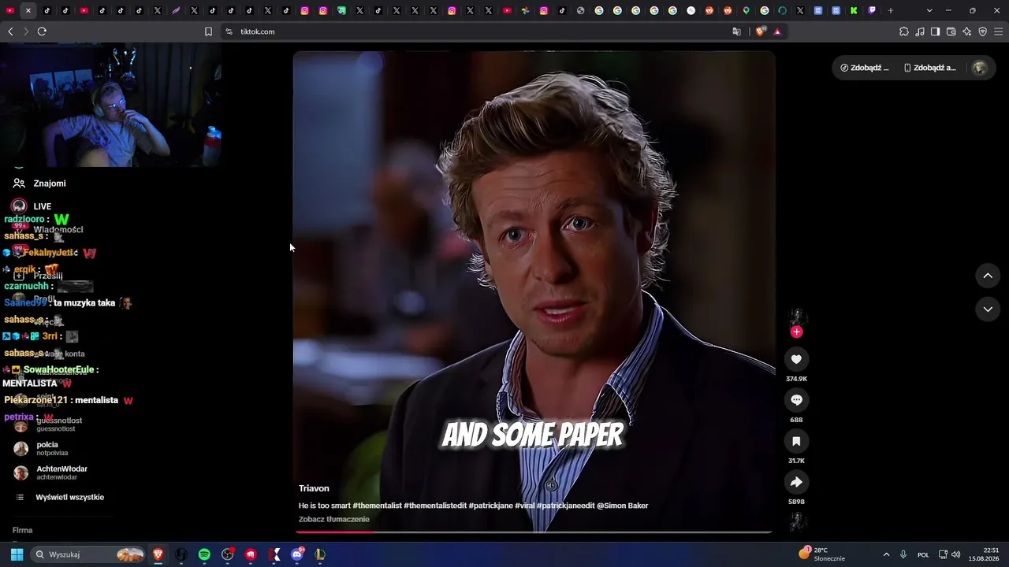Viewport: 1009px width, 567px height.
Task: Switch the POL keyboard language
Action: (923, 554)
